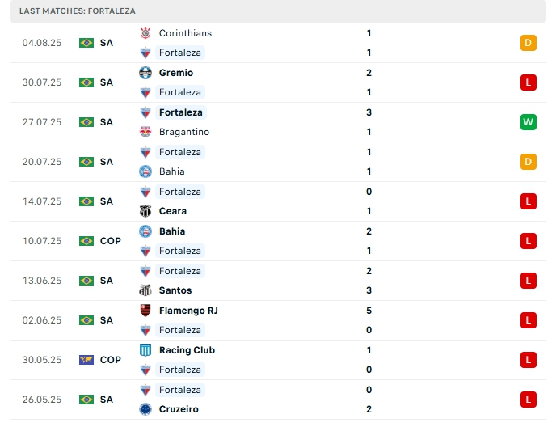Click the Brazil flag beside 04.08.25

(x=86, y=43)
